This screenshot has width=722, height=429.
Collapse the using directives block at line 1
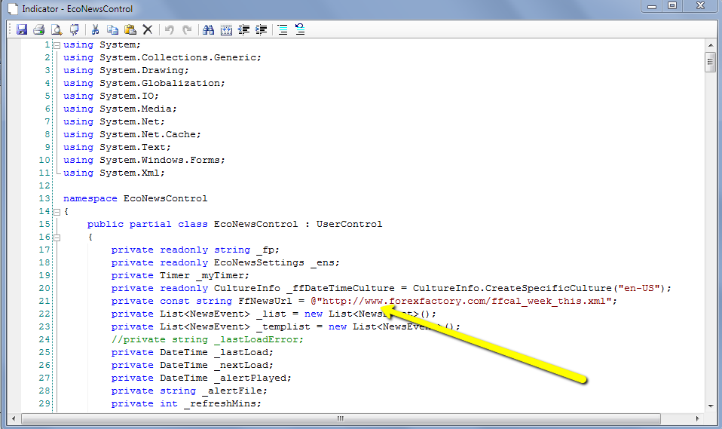(57, 45)
